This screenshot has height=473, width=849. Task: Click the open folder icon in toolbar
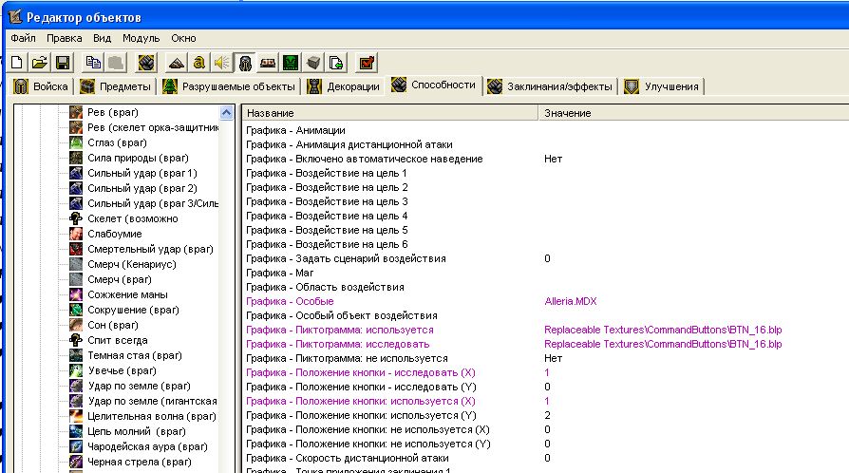point(39,63)
